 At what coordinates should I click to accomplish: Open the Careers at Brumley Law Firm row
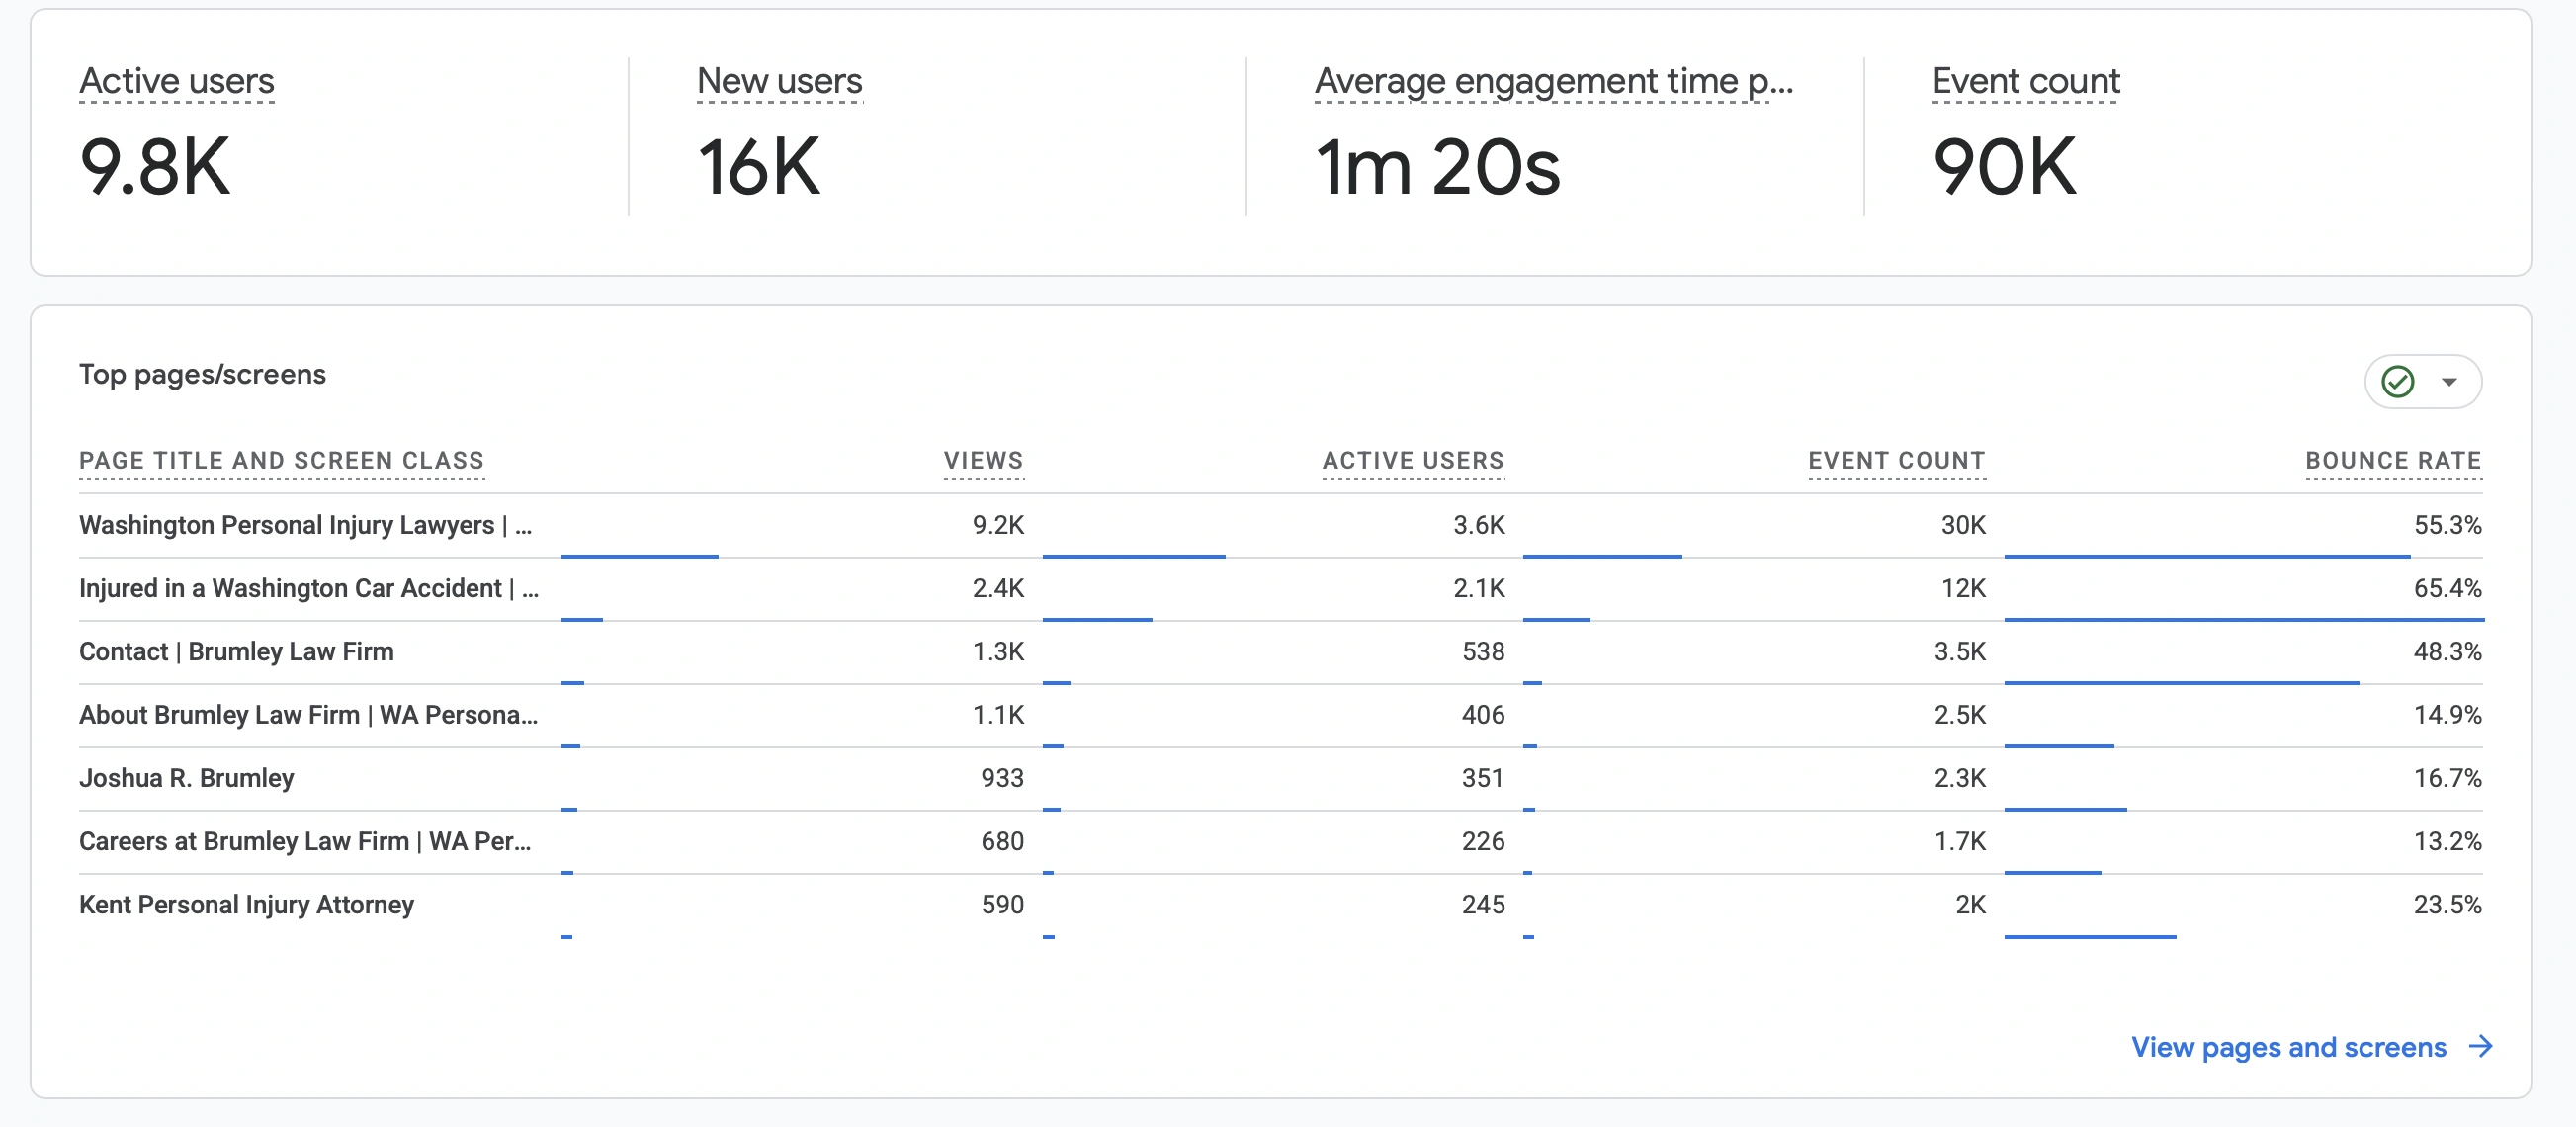[x=1280, y=841]
